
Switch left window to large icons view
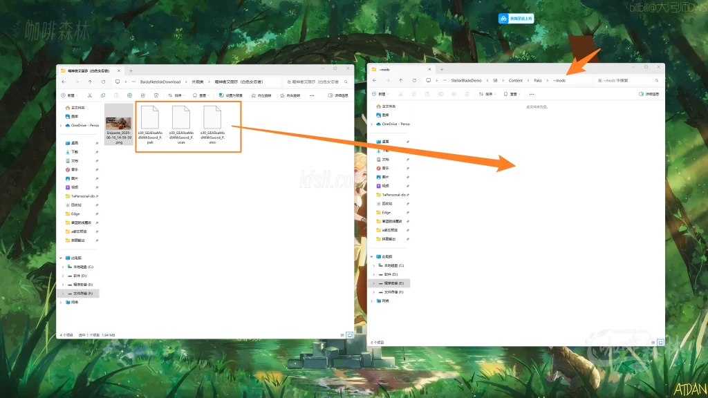pyautogui.click(x=349, y=335)
